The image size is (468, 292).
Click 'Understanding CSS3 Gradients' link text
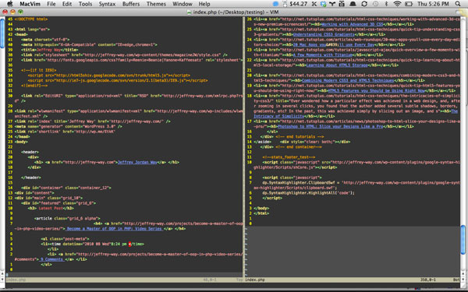[x=324, y=34]
